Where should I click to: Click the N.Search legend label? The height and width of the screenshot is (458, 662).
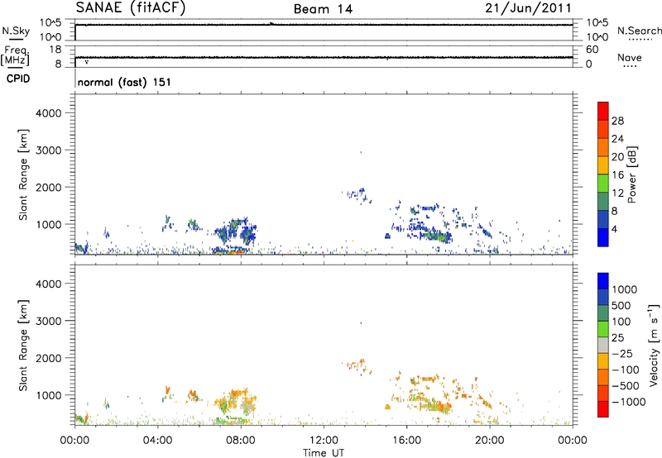[x=640, y=31]
